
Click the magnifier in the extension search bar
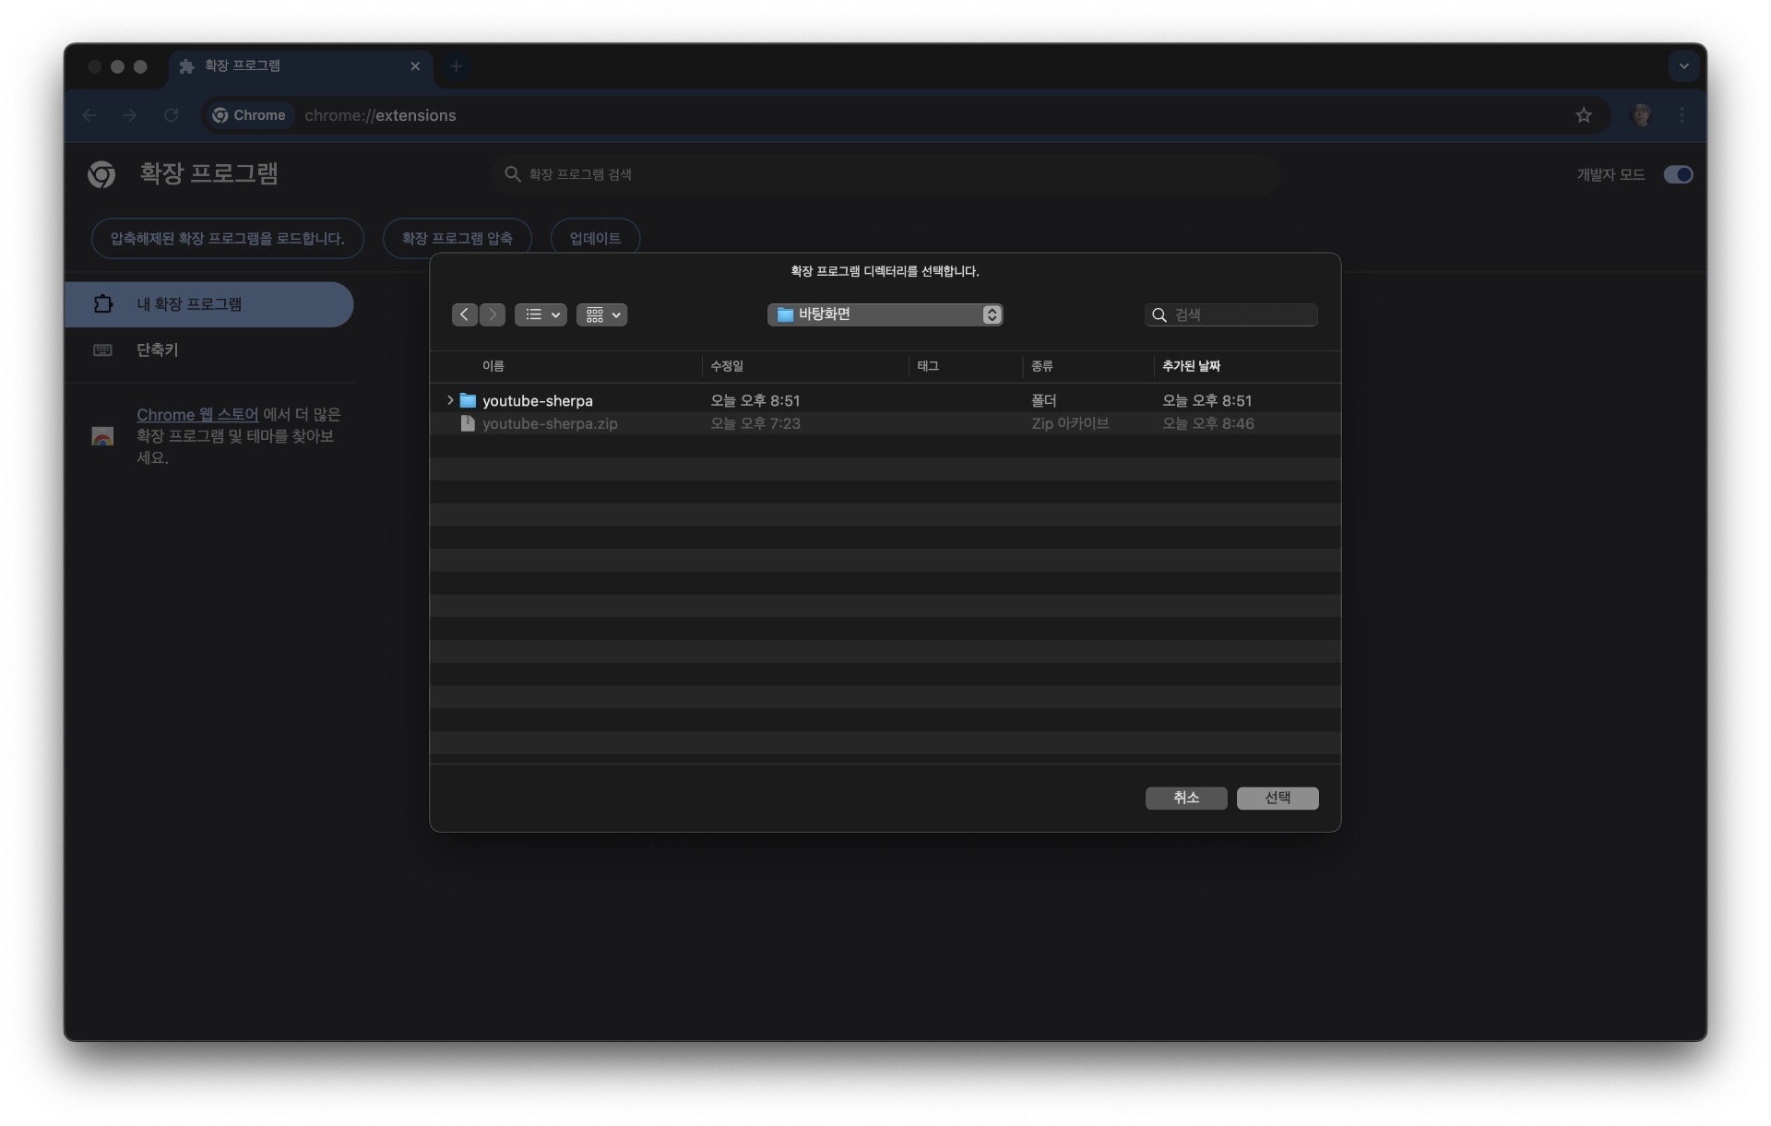514,174
